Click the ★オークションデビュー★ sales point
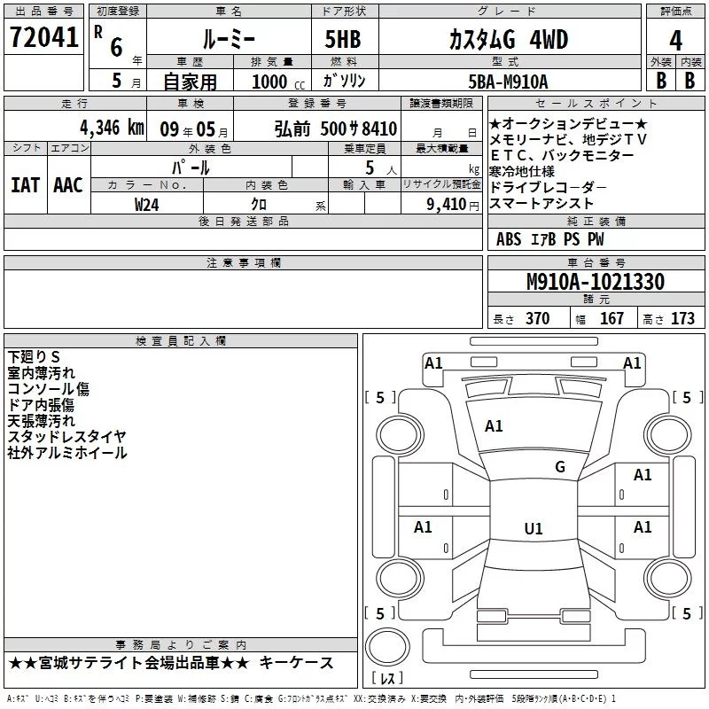Screen dimensions: 709x709 tap(568, 123)
